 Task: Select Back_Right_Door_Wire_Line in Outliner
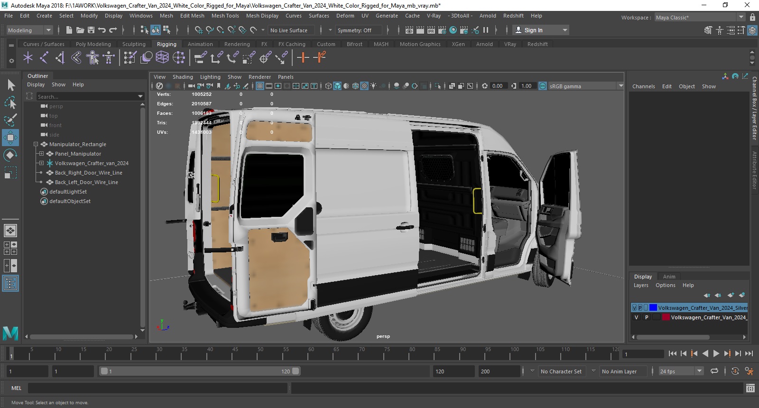(x=88, y=173)
